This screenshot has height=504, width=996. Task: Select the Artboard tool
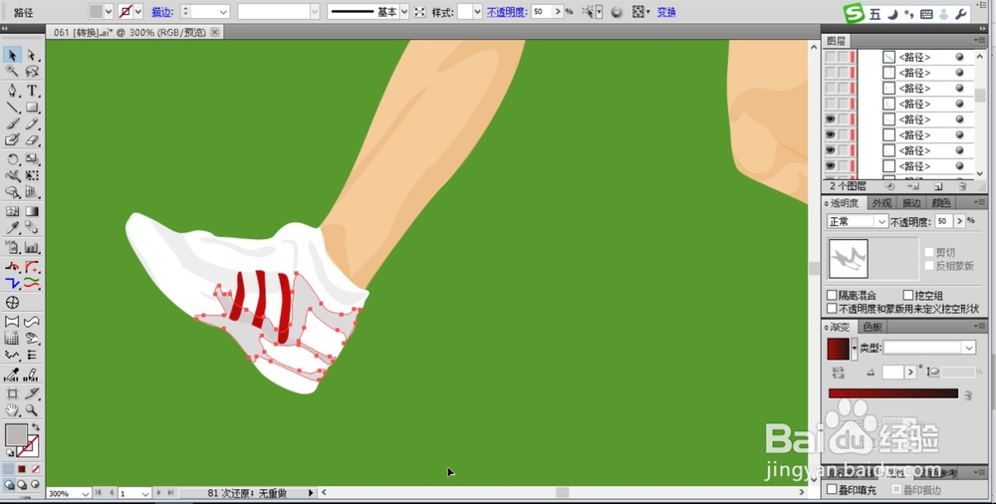(12, 394)
